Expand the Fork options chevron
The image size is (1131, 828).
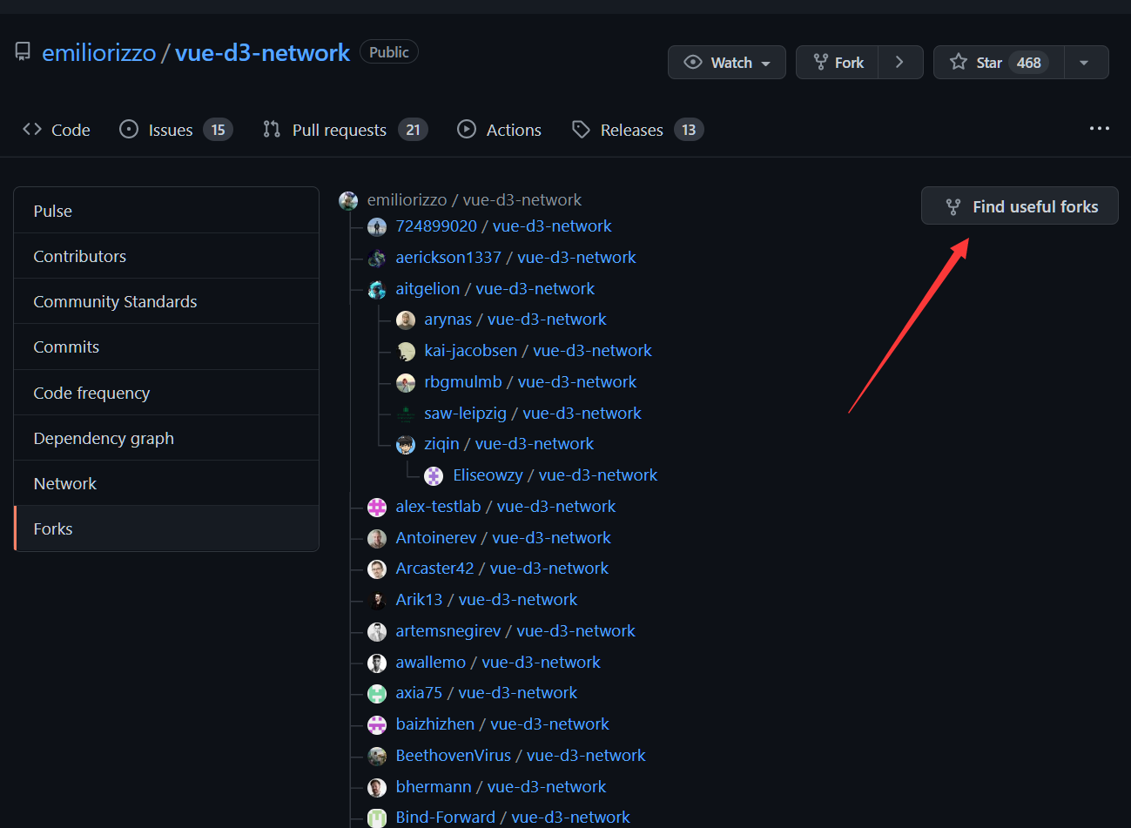coord(900,63)
